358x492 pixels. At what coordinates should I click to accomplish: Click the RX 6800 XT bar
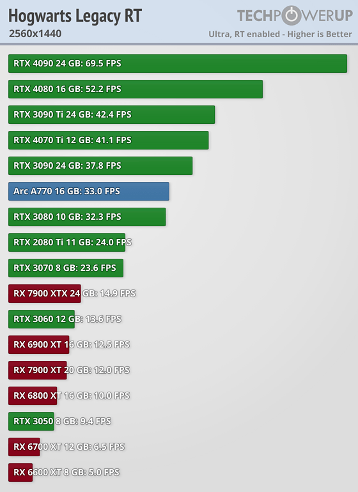[x=33, y=396]
